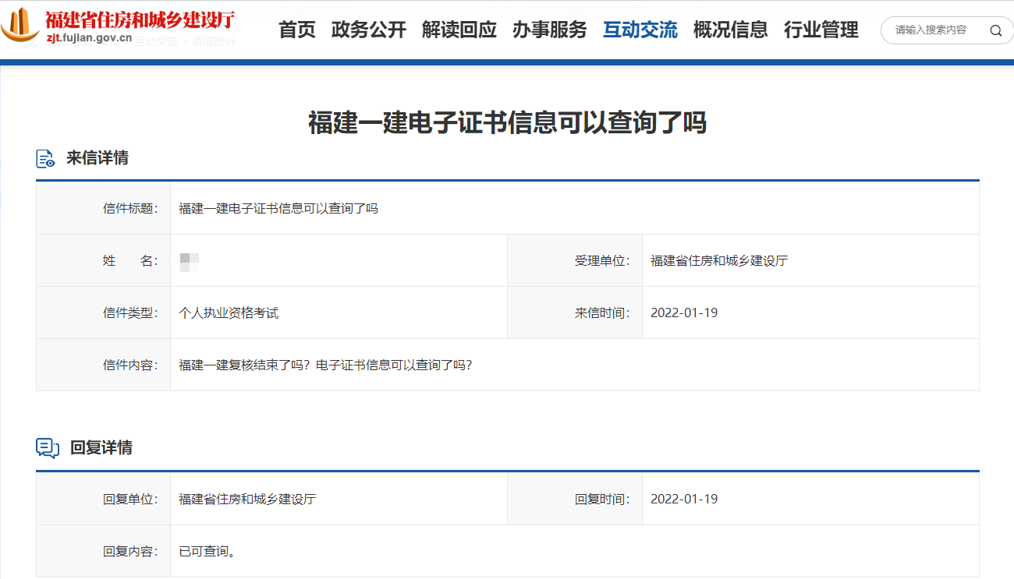Select the highlighted 互动交流 menu item
The height and width of the screenshot is (579, 1014).
tap(640, 30)
